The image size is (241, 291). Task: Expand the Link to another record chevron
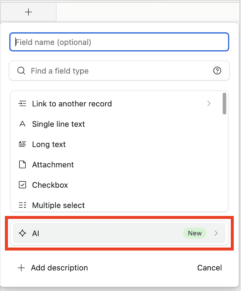click(x=209, y=104)
